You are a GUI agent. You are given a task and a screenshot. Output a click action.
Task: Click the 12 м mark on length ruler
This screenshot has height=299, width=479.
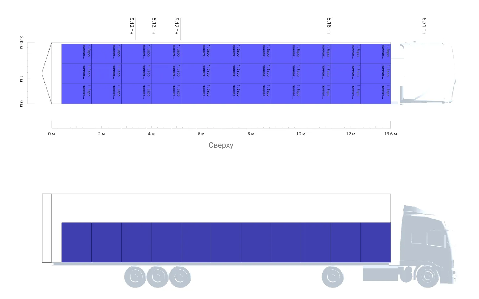coord(351,134)
